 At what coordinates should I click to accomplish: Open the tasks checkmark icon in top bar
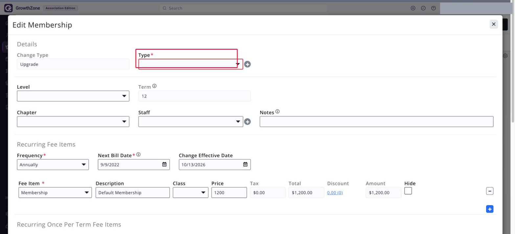[423, 8]
